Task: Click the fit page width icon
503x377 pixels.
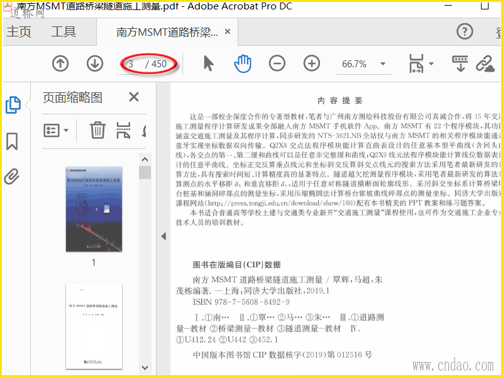Action: [x=416, y=63]
